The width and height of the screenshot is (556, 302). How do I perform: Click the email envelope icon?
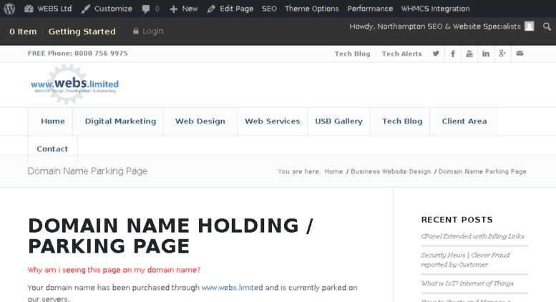(520, 54)
